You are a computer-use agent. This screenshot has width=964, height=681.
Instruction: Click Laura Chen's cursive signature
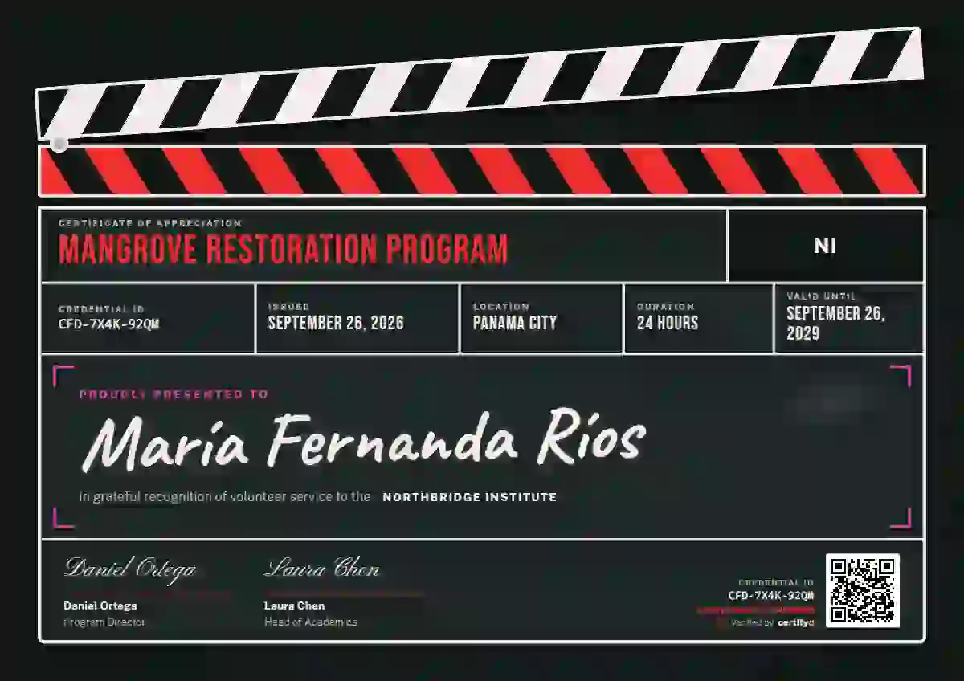[322, 568]
